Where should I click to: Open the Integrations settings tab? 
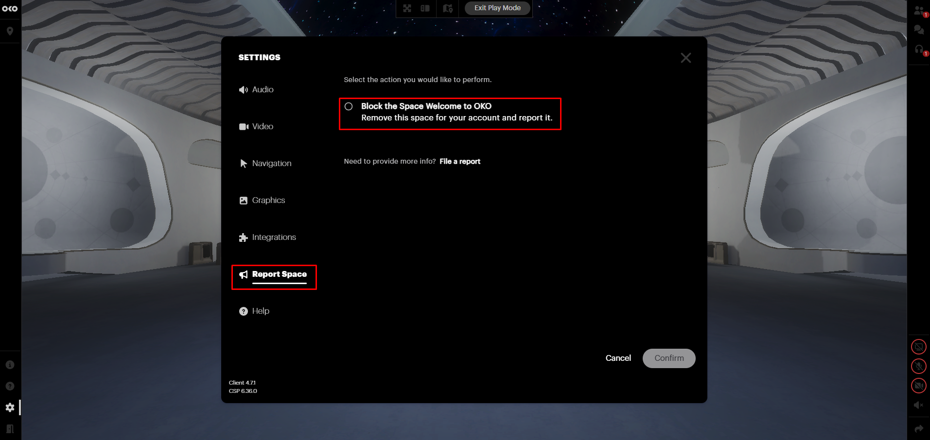pyautogui.click(x=267, y=237)
